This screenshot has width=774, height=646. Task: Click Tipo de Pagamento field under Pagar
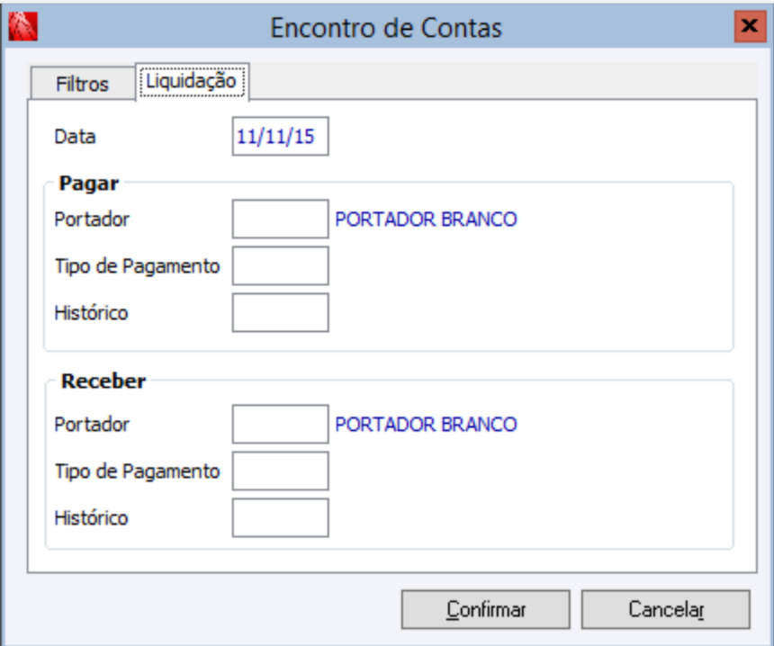click(x=280, y=265)
